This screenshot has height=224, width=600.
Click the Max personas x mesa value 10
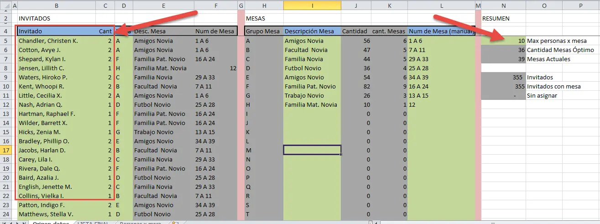[x=503, y=41]
